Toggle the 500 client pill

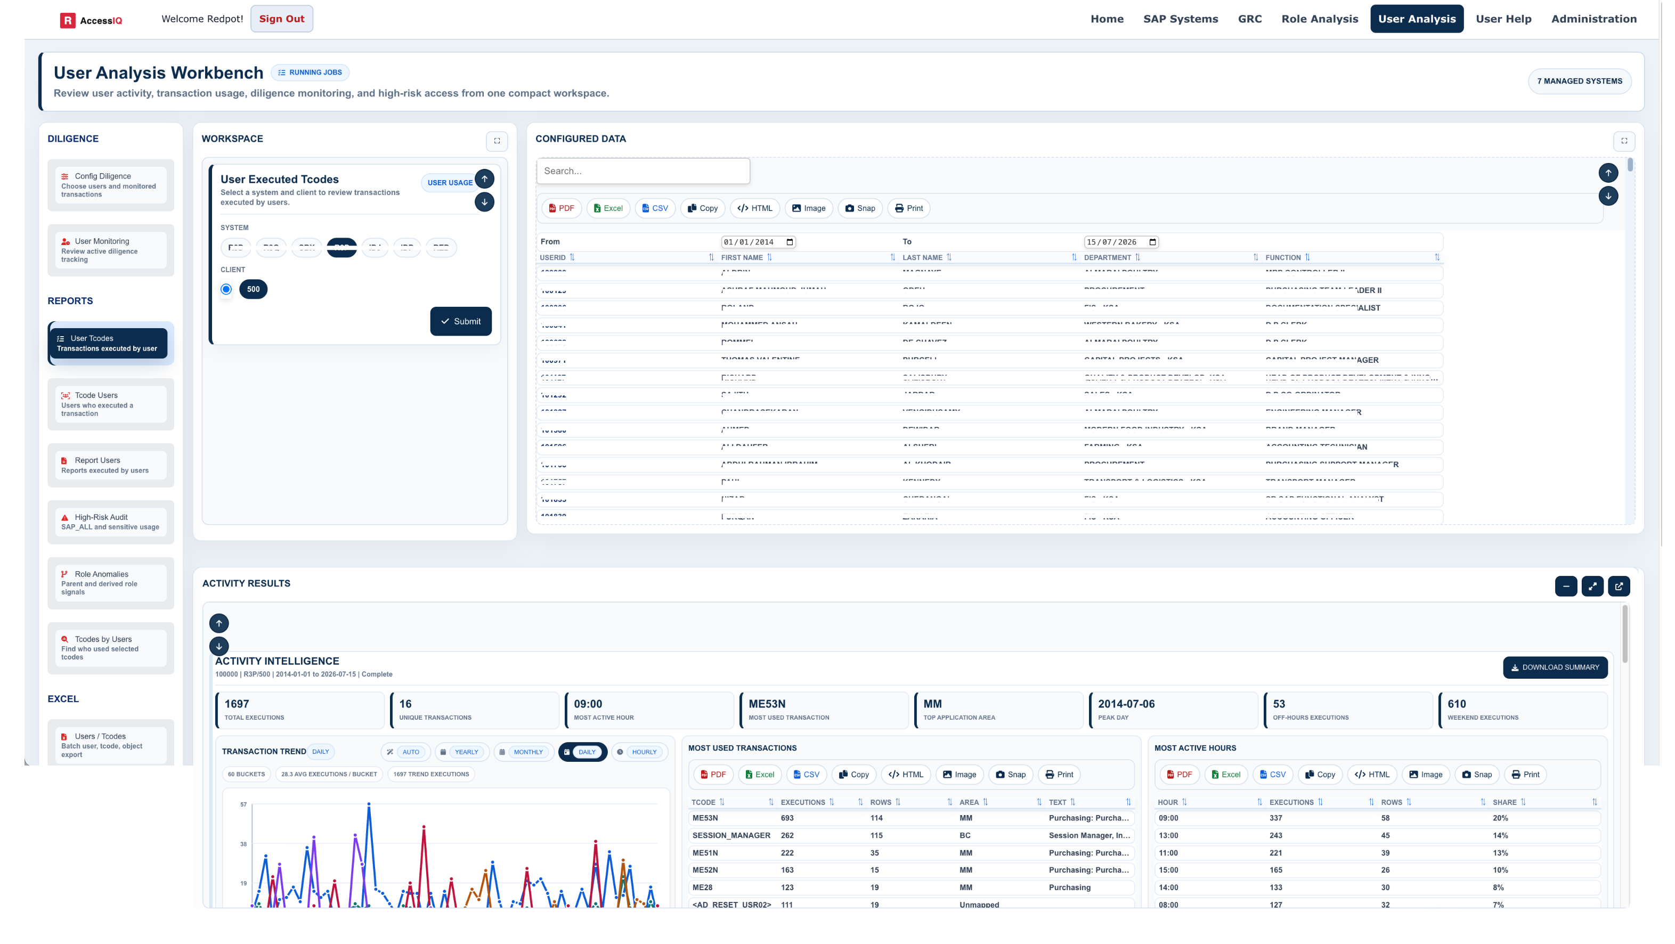pos(254,289)
